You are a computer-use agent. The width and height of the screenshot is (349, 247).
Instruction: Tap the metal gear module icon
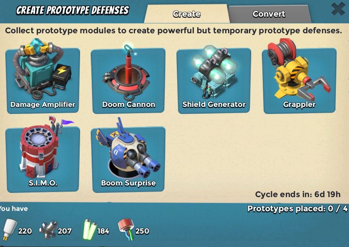click(48, 230)
